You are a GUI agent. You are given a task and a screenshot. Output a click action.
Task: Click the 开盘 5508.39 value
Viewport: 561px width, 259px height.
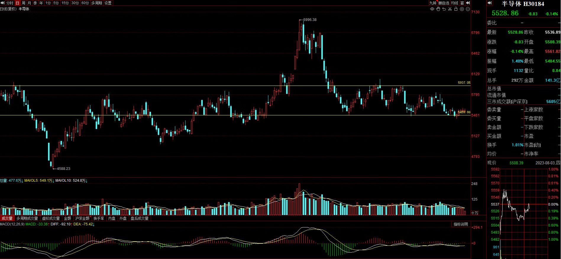tap(552, 42)
